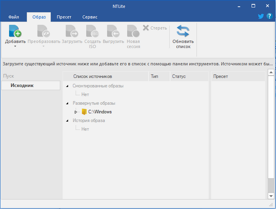Click the Выгрузить (Unload) icon
276x209 pixels.
coord(113,31)
